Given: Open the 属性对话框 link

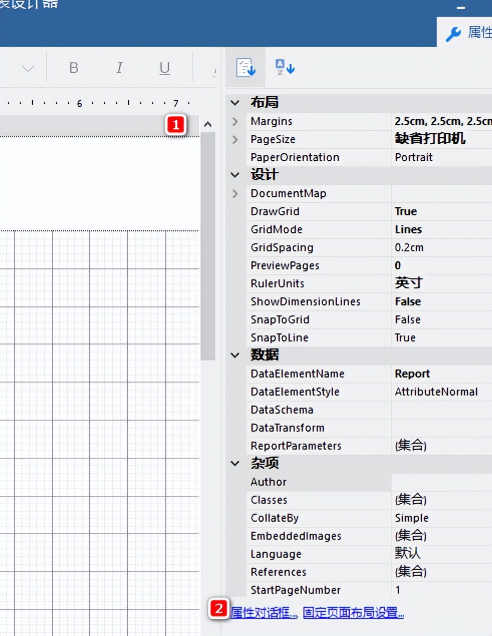Looking at the screenshot, I should coord(265,612).
